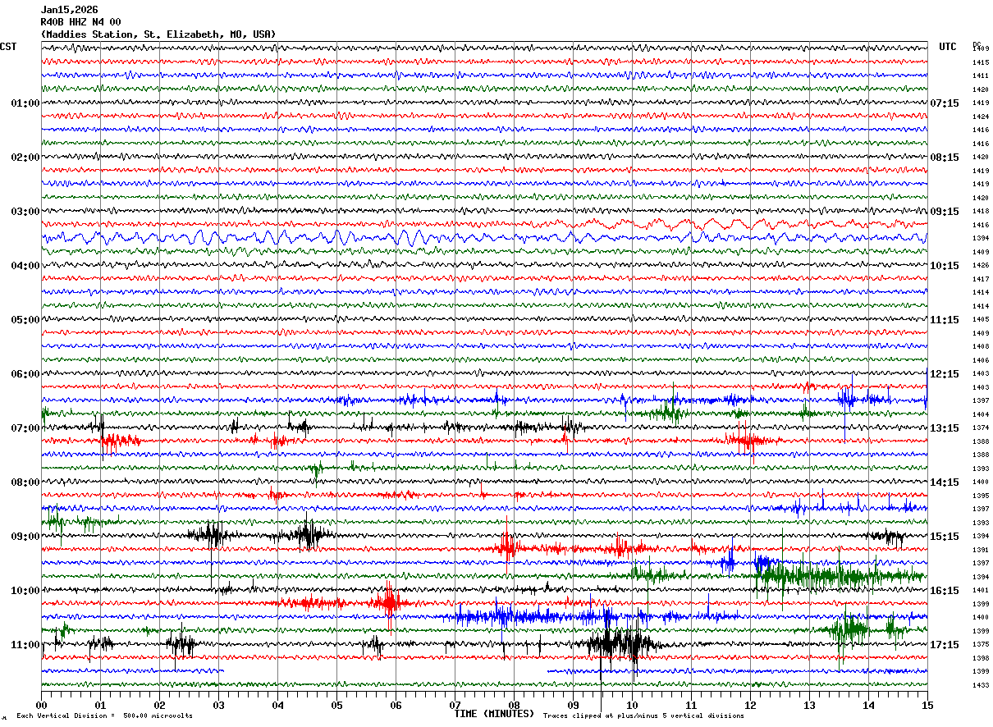Click the traces clipped footnote text
The height and width of the screenshot is (727, 993).
[643, 716]
